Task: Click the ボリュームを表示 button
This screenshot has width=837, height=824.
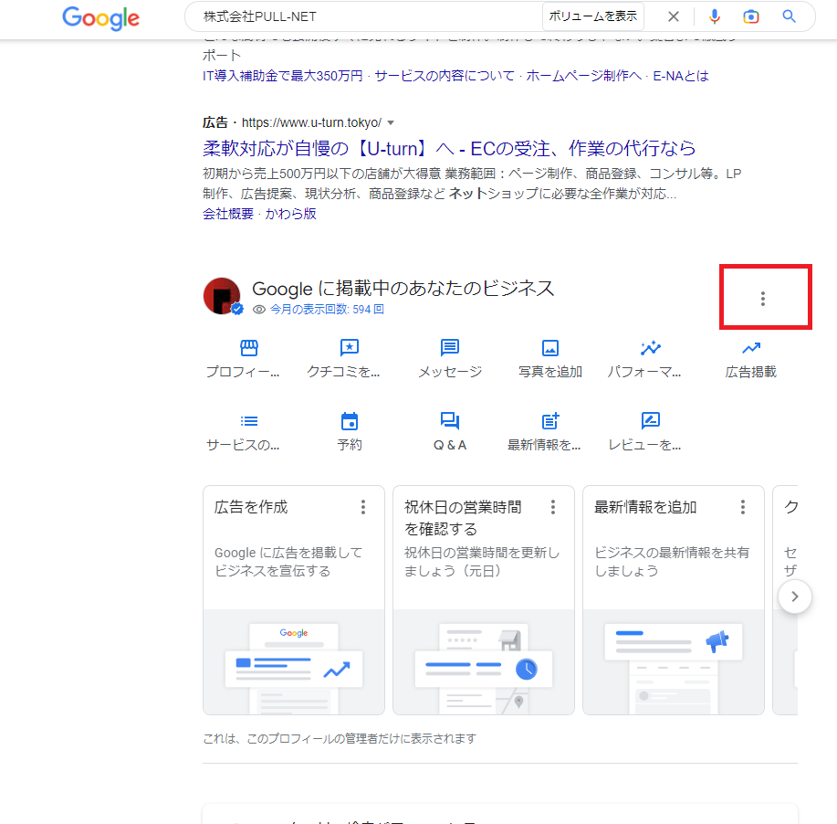Action: point(592,16)
